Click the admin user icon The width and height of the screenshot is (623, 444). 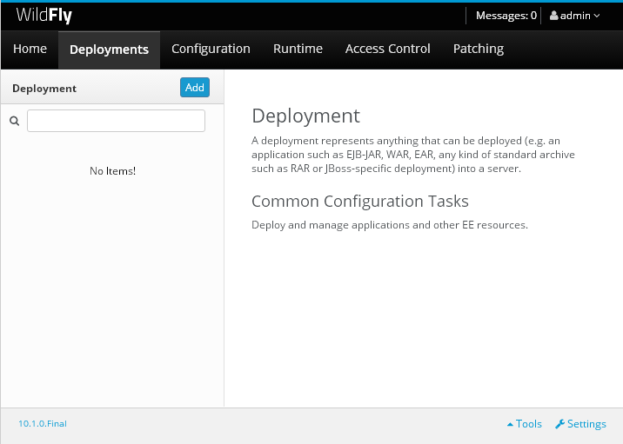tap(553, 16)
